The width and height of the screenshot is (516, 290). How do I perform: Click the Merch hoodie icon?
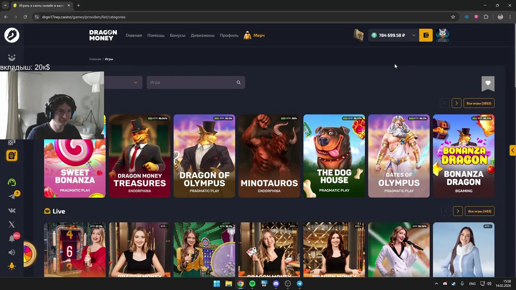point(248,35)
